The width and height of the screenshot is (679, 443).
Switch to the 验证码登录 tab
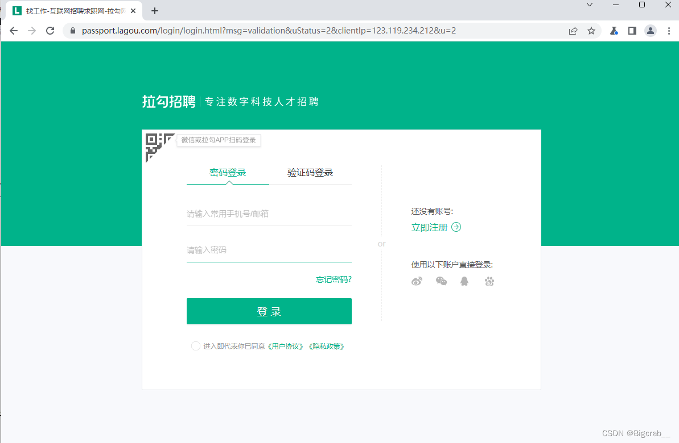click(x=310, y=173)
